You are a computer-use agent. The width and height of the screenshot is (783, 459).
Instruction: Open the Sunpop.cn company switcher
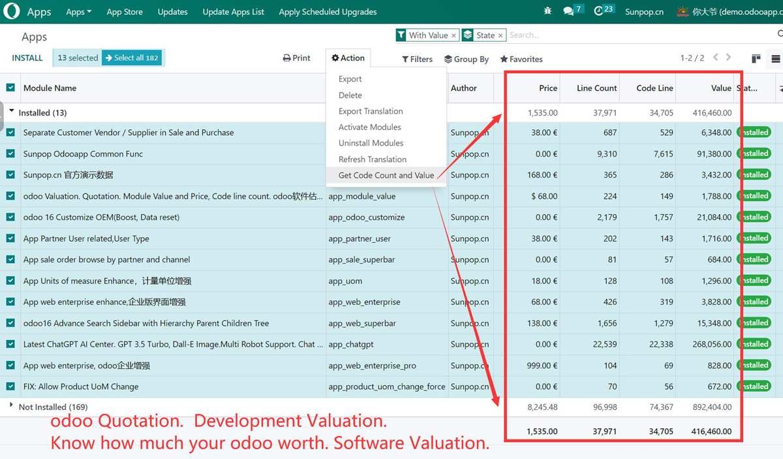[644, 12]
